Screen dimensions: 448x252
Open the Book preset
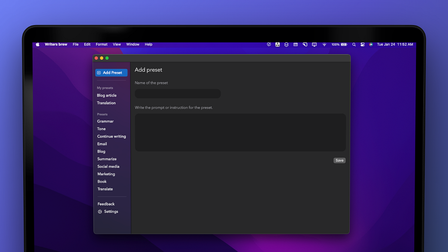coord(102,181)
